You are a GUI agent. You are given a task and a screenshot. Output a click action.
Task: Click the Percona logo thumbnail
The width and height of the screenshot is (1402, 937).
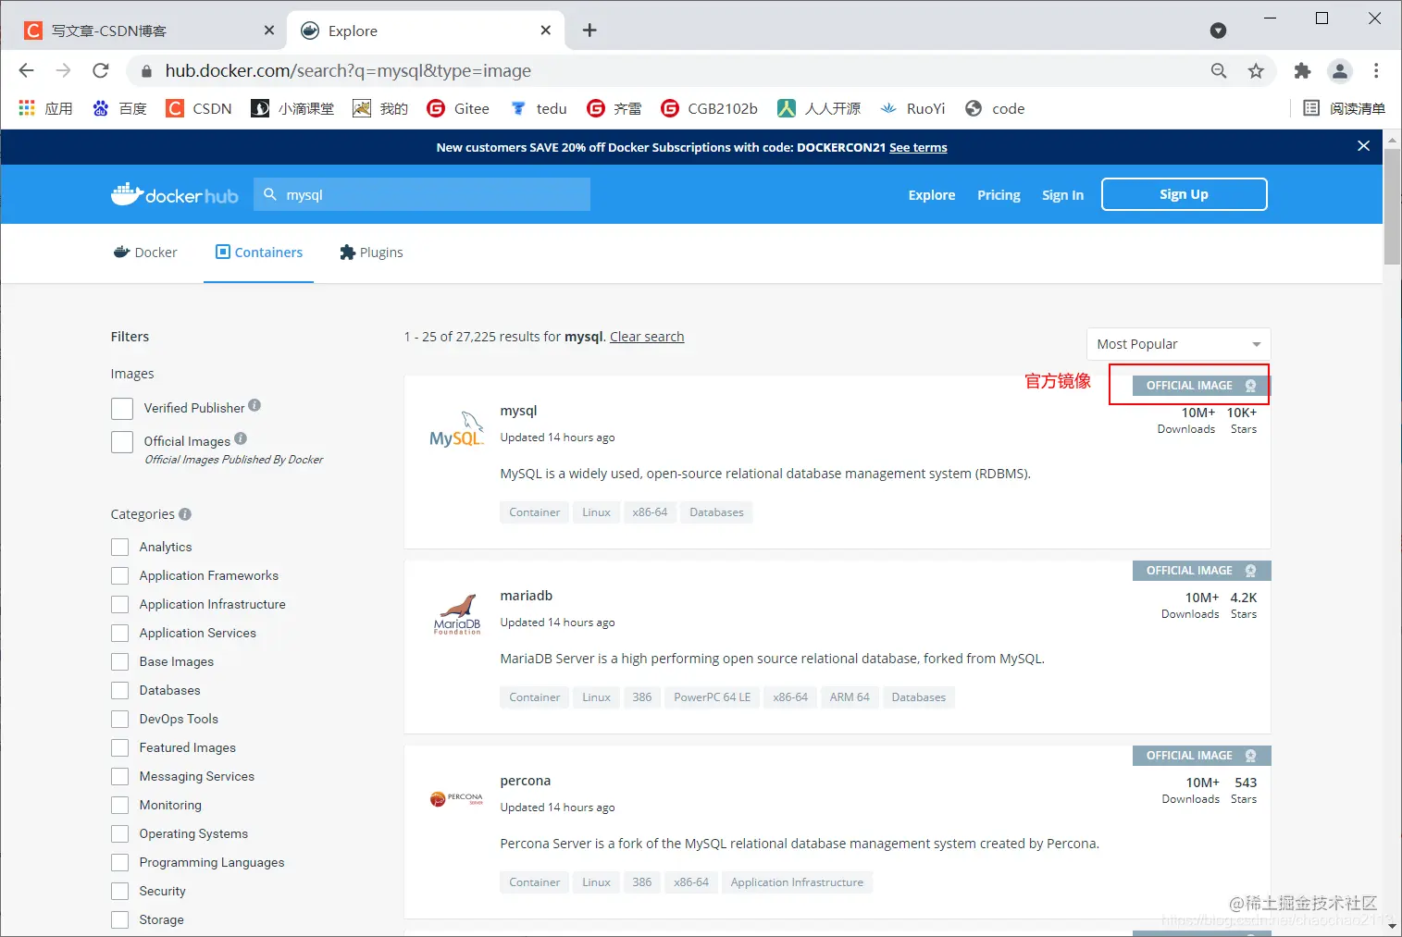[457, 798]
